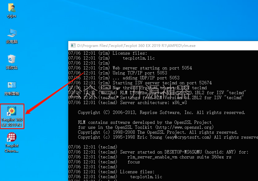This screenshot has height=181, width=258.
Task: Click the Reprise Software copyright line
Action: [x=161, y=112]
